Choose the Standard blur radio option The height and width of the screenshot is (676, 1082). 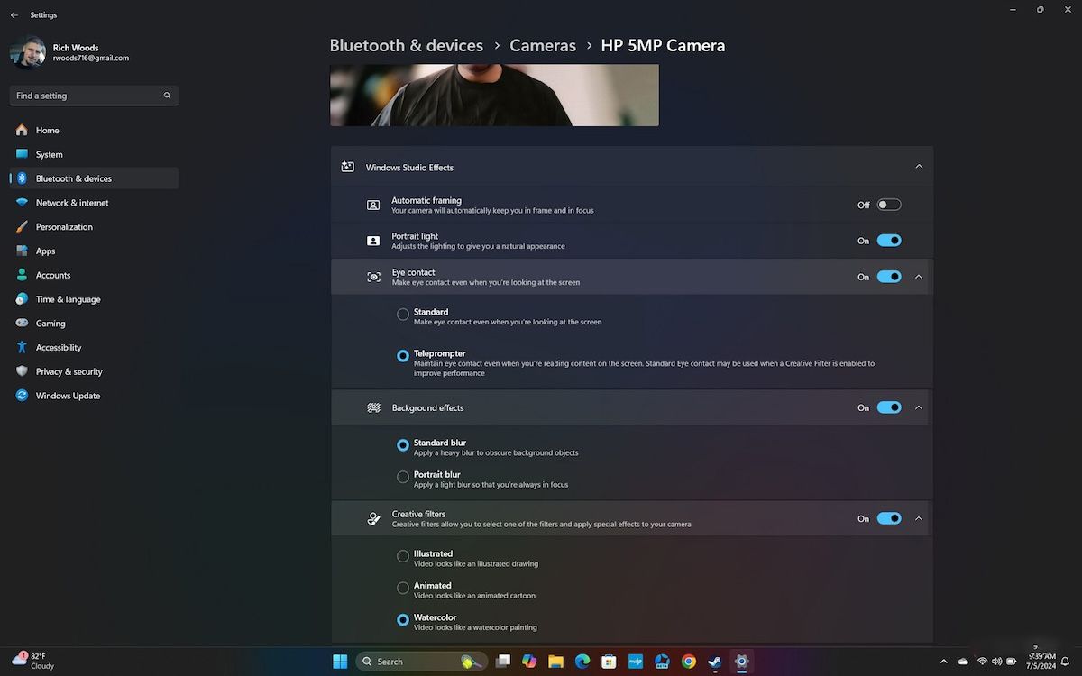pos(403,445)
